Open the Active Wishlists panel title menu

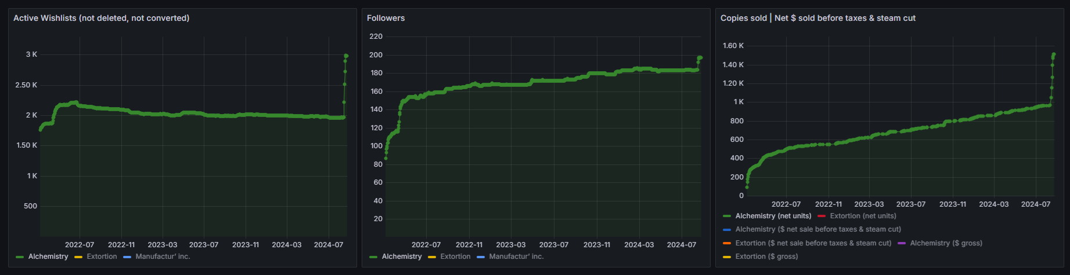pos(102,18)
